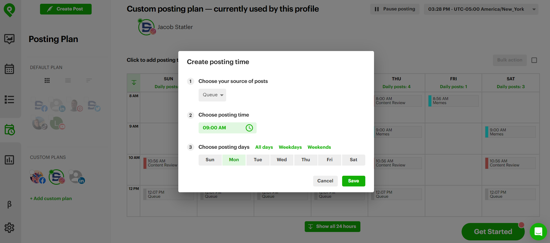Deselect Mon posting day
The height and width of the screenshot is (243, 550).
(234, 160)
